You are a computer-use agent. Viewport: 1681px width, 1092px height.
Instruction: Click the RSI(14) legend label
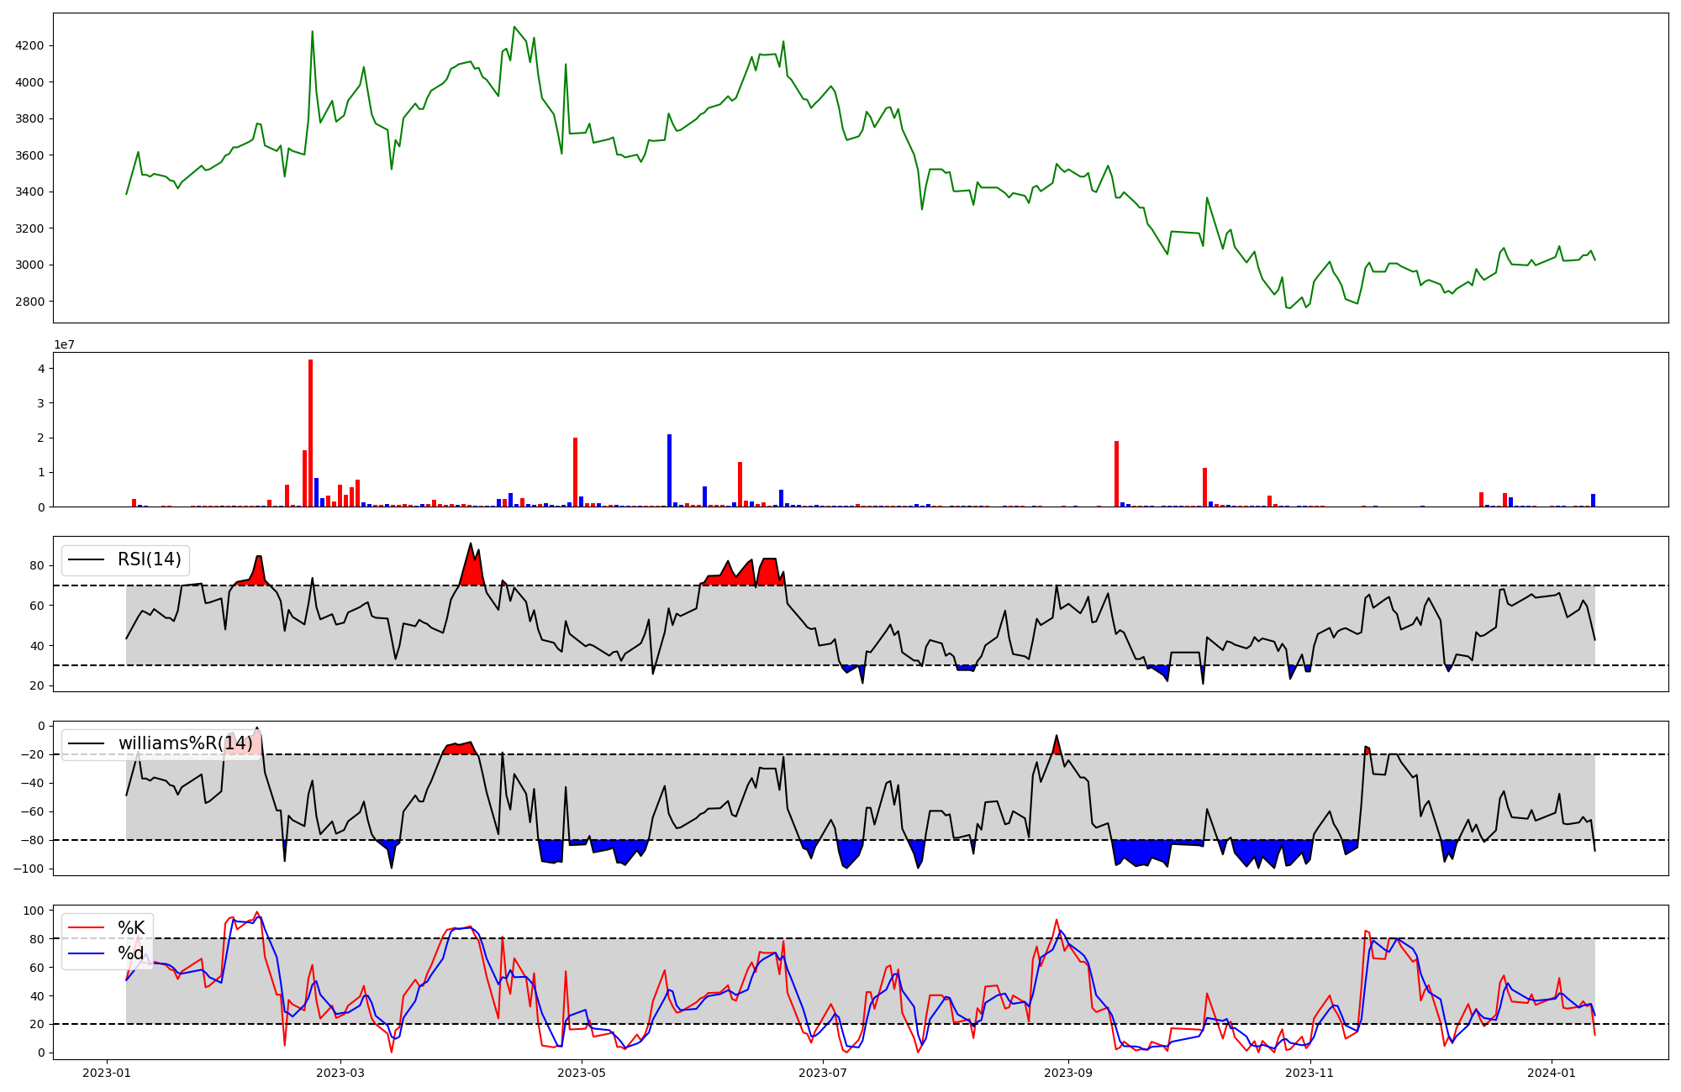[150, 559]
